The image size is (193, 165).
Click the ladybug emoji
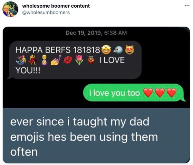(x=91, y=60)
